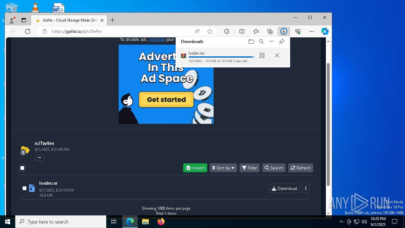405x228 pixels.
Task: Reload the Gofile page
Action: coord(28,31)
